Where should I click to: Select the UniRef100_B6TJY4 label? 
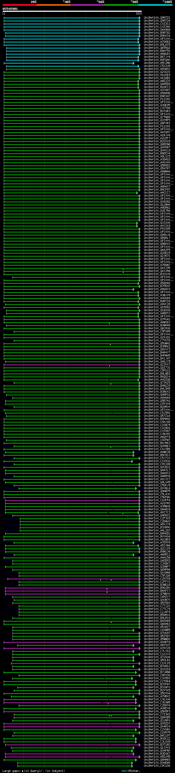click(x=157, y=57)
